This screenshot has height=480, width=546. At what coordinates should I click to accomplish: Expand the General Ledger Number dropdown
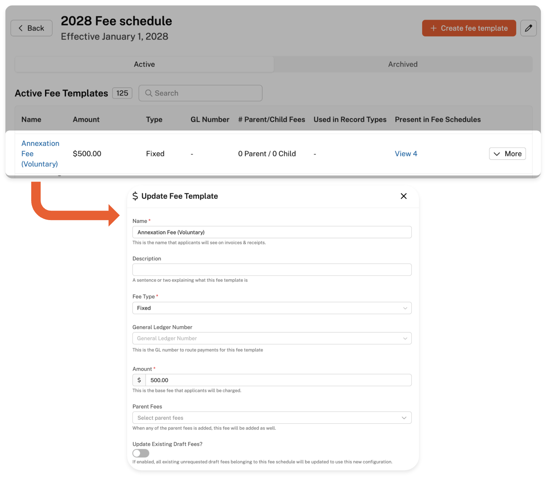(x=272, y=338)
